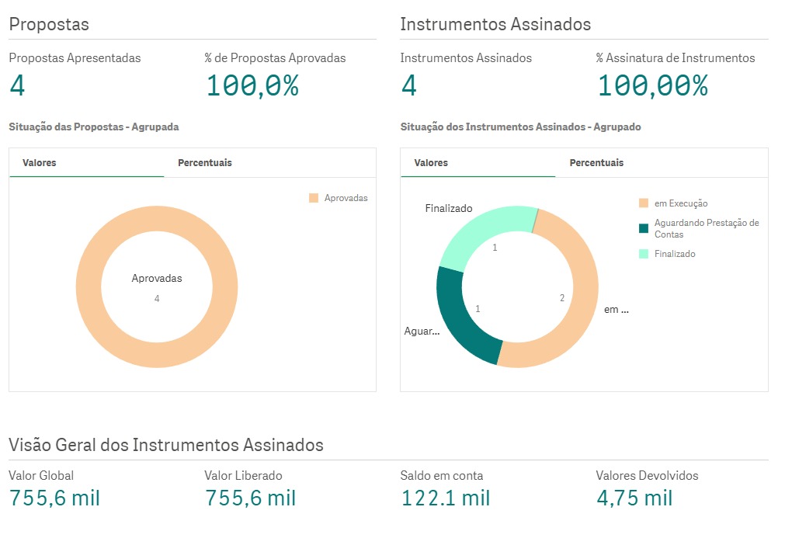Screen dimensions: 785x545
Task: Click the dark green Aguardando Prestação legend swatch
Action: click(x=643, y=228)
